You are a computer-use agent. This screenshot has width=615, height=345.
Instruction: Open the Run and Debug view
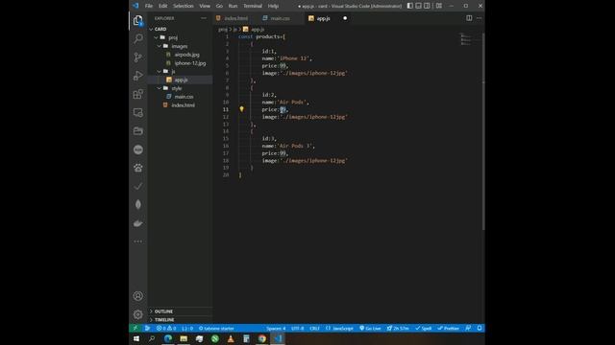point(138,76)
